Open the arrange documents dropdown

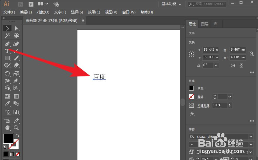[x=43, y=4]
